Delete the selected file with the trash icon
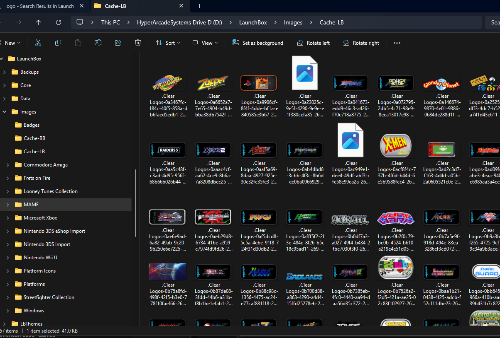 pyautogui.click(x=138, y=43)
